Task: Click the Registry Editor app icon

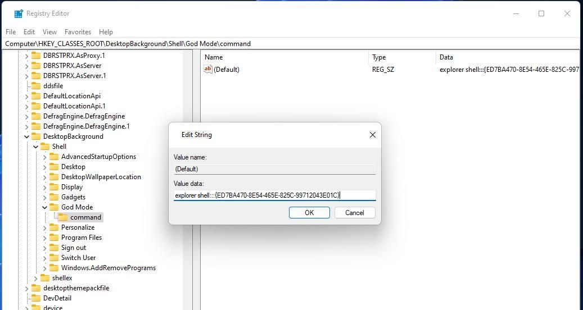Action: click(x=18, y=13)
